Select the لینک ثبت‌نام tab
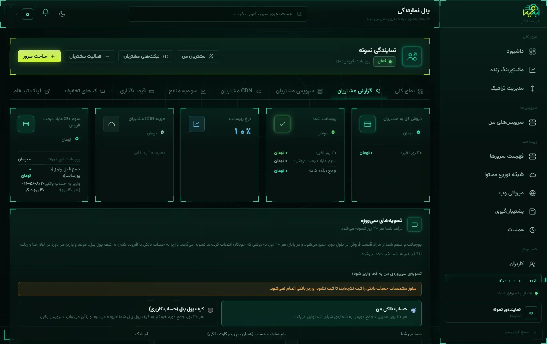 tap(32, 91)
